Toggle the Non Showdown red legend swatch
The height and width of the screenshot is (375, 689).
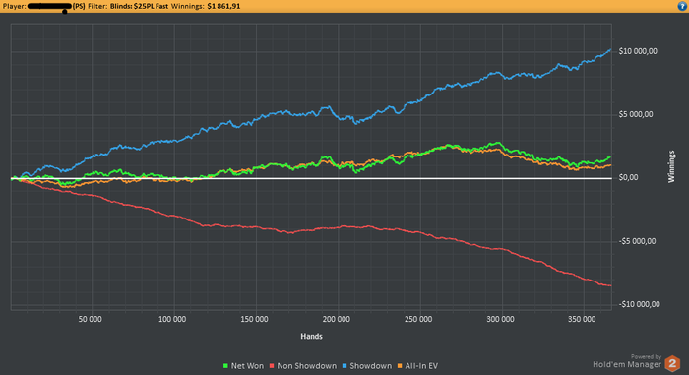pyautogui.click(x=272, y=366)
